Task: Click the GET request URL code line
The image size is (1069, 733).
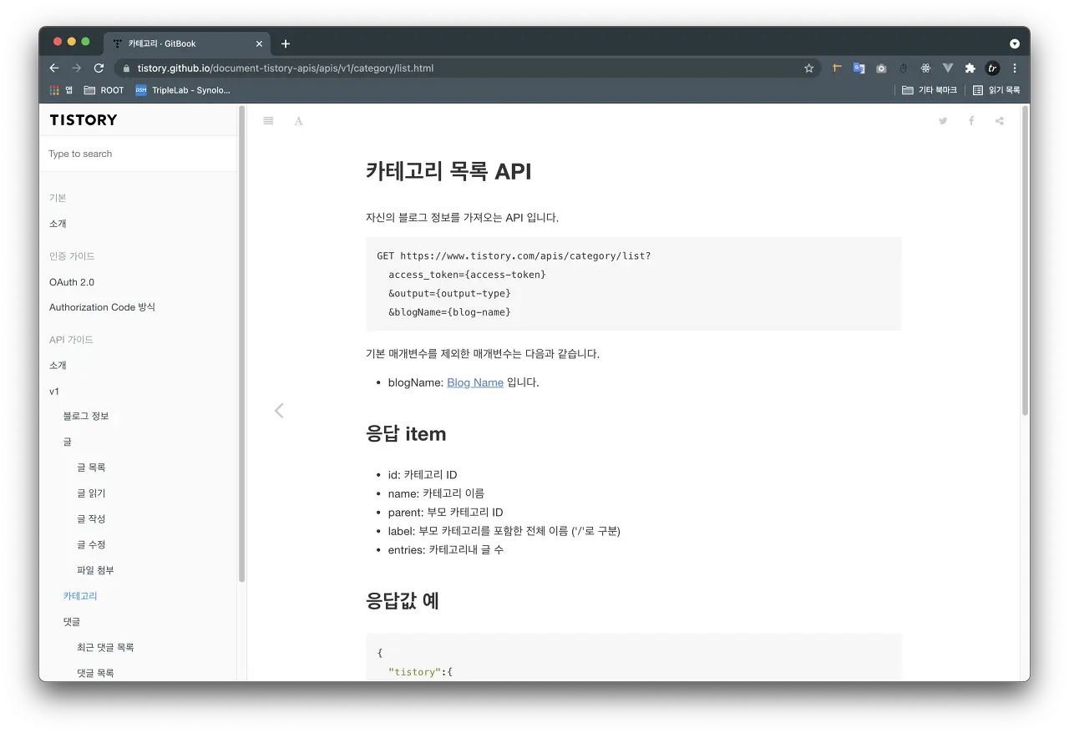Action: pyautogui.click(x=514, y=256)
